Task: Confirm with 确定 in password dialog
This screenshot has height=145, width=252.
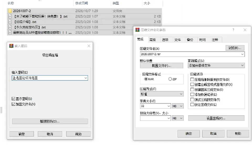Action: point(22,134)
